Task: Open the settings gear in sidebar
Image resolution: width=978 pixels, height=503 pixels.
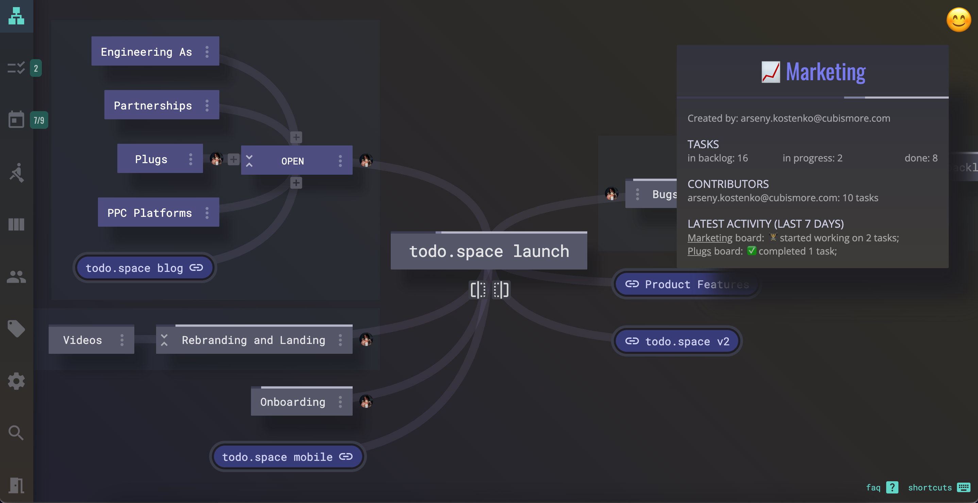Action: coord(16,381)
